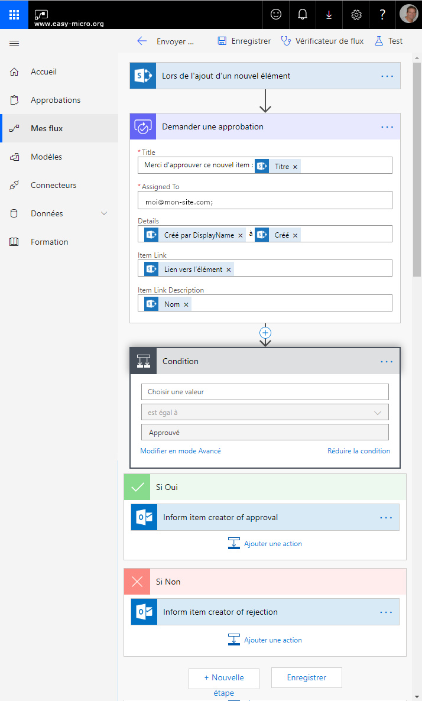
Task: Open Vérificateur de flux
Action: 322,41
